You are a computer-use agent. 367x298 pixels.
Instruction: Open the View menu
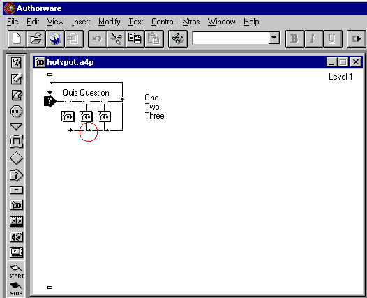click(x=56, y=22)
